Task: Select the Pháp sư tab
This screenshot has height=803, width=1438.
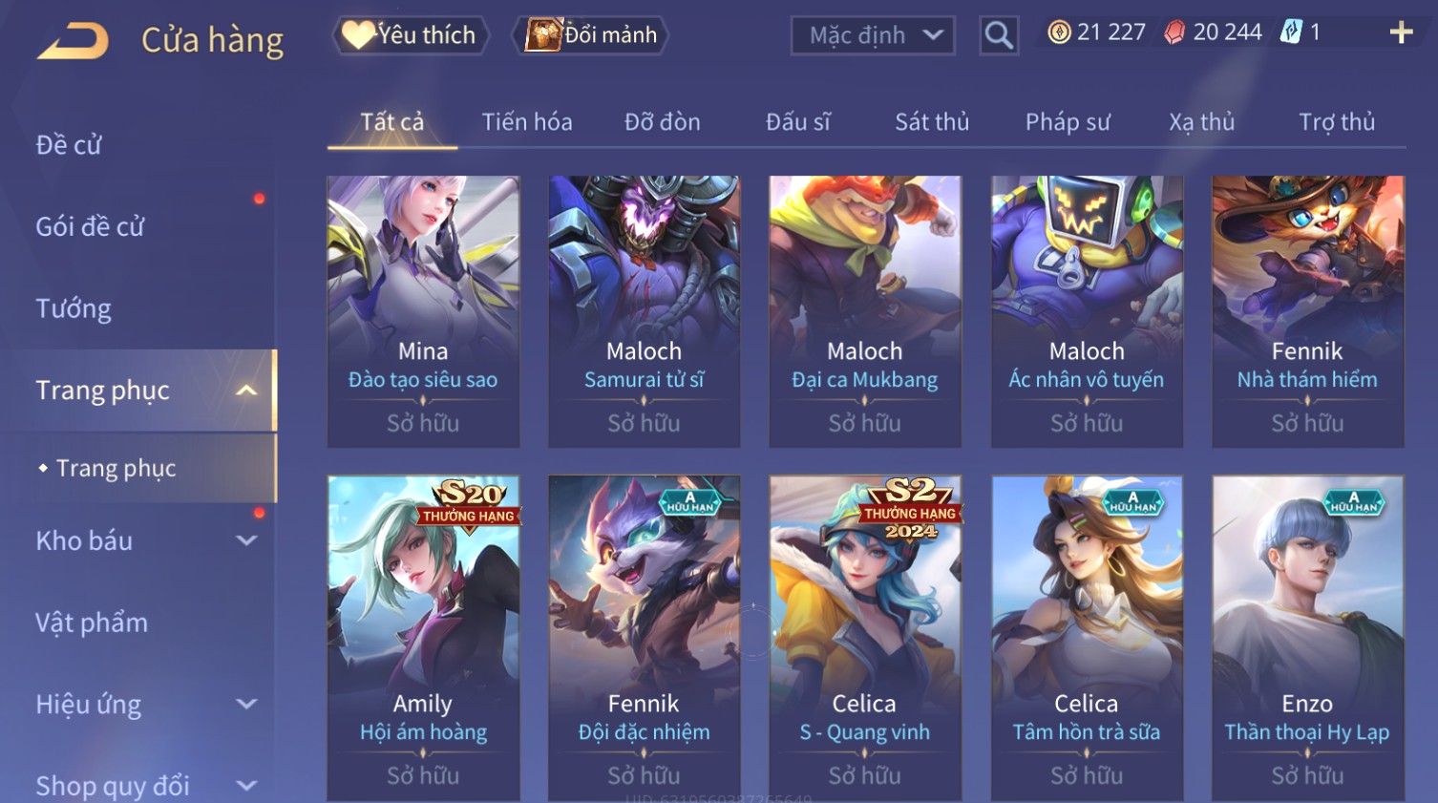Action: pyautogui.click(x=1068, y=122)
